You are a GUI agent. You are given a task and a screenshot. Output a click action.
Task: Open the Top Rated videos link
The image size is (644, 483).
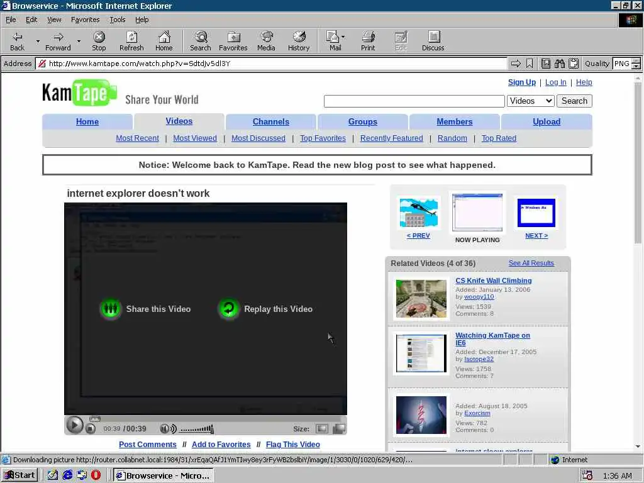coord(499,138)
